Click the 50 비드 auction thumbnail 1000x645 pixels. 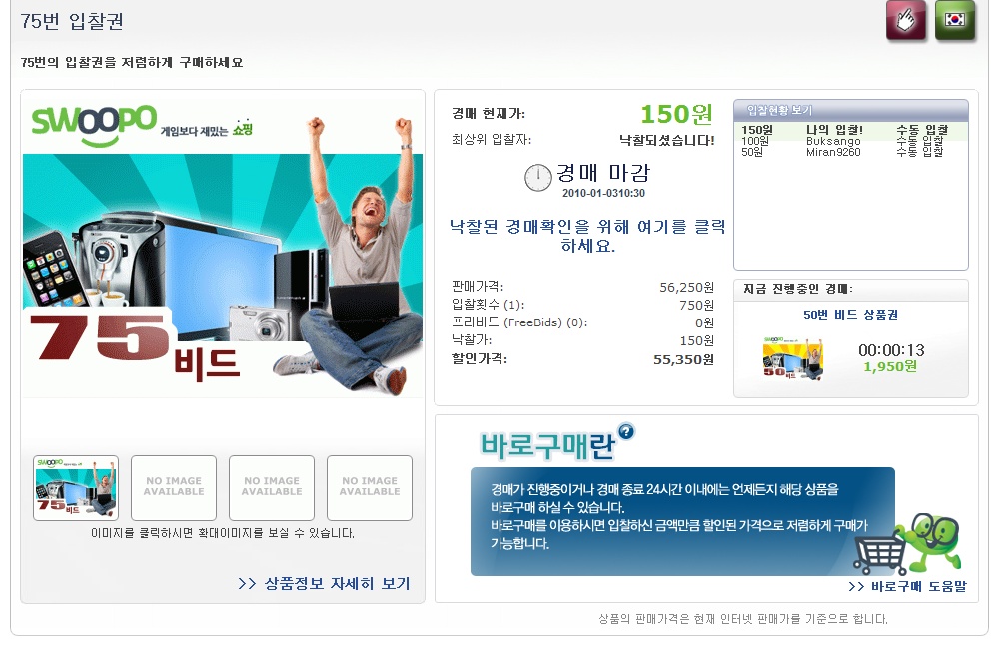(793, 358)
